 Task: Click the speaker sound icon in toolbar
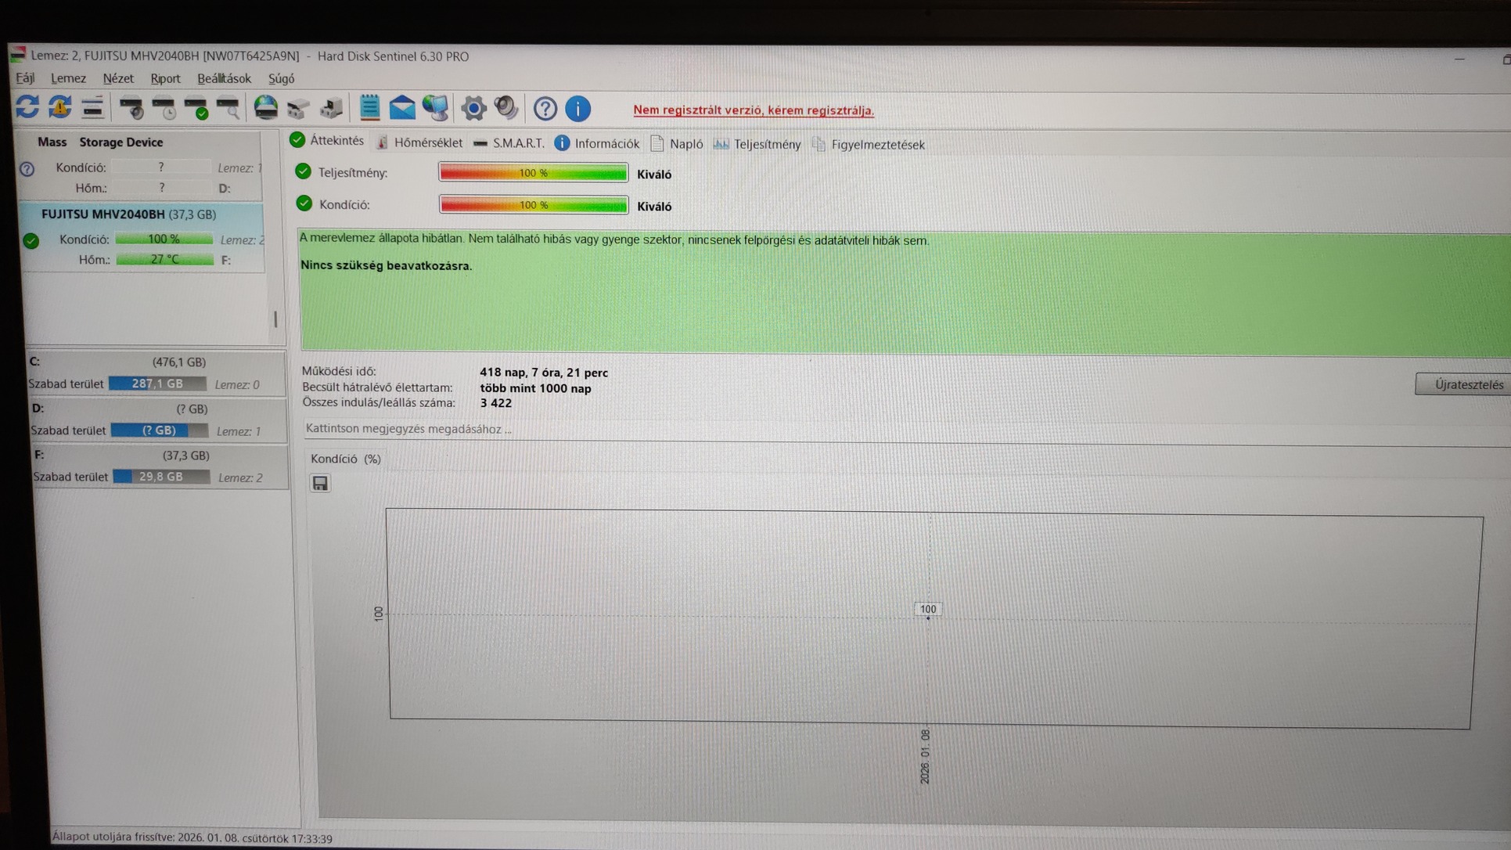pos(506,108)
